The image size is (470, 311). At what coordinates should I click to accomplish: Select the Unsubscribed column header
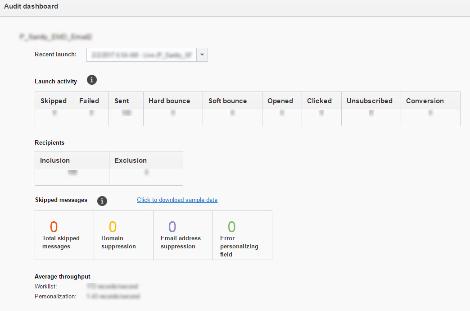click(370, 101)
